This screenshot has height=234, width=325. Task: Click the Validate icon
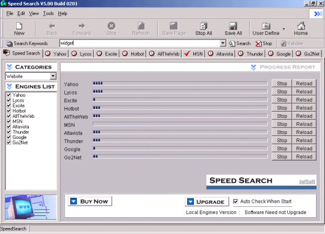pyautogui.click(x=283, y=44)
